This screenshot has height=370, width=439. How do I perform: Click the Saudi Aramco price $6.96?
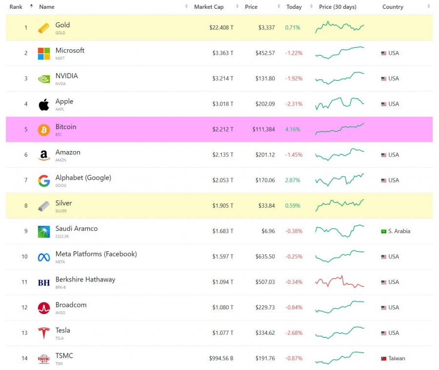268,231
